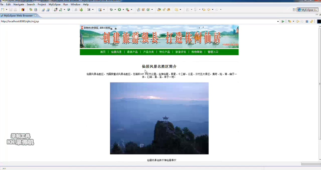Screen dimensions: 321x170
Task: Click the mountain pavilion scenery photo
Action: pos(159,118)
